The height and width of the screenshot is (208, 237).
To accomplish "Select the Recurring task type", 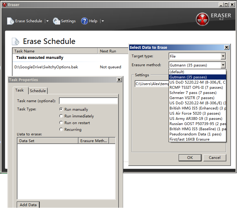I will 61,129.
